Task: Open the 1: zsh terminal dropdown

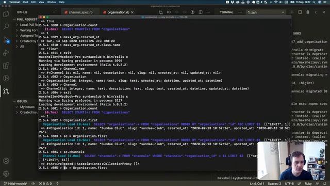Action: click(266, 12)
